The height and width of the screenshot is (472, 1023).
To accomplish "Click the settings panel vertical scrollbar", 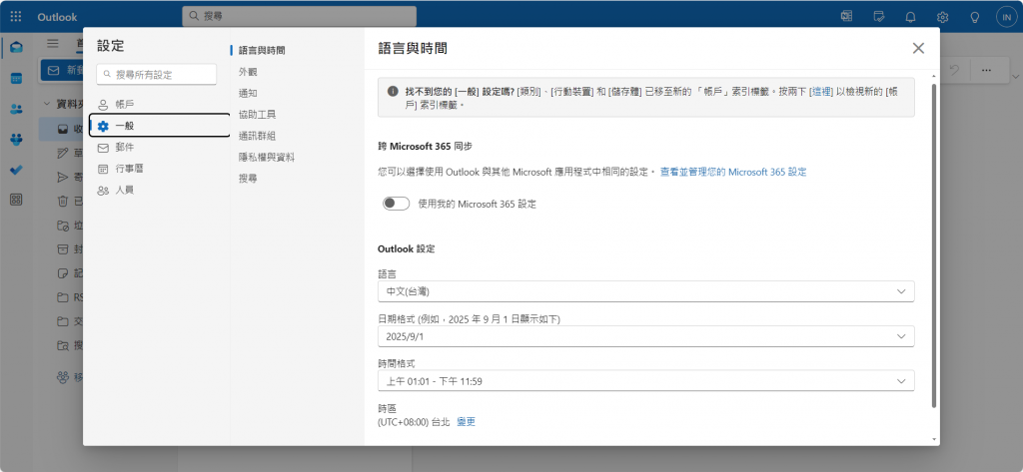I will [934, 245].
